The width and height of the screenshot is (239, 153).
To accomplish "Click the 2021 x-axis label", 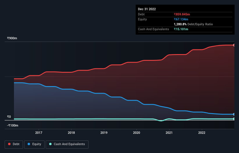I will (169, 133).
